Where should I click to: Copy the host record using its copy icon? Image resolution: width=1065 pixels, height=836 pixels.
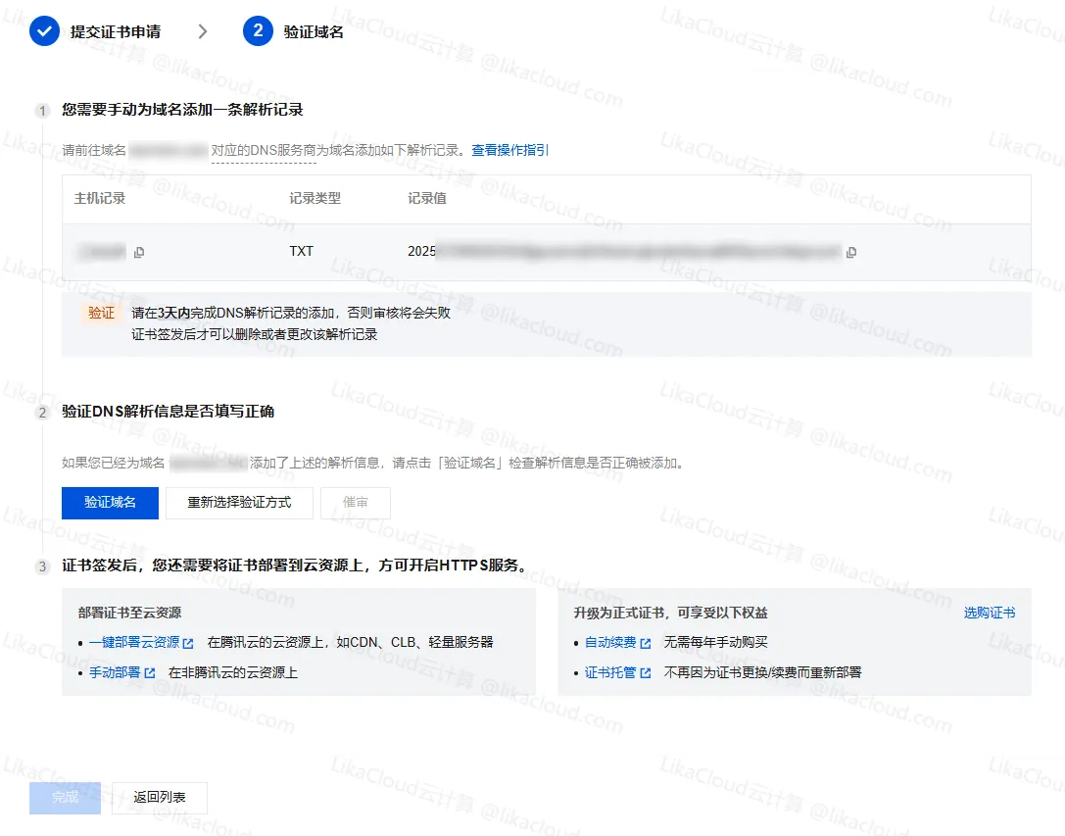[x=139, y=253]
